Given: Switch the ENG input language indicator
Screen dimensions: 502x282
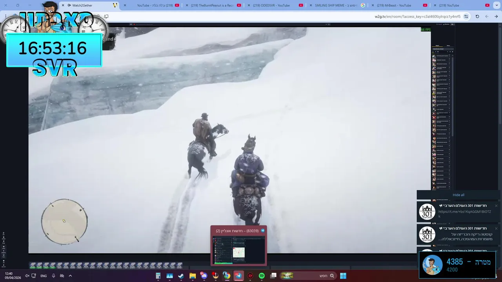Looking at the screenshot, I should click(44, 276).
